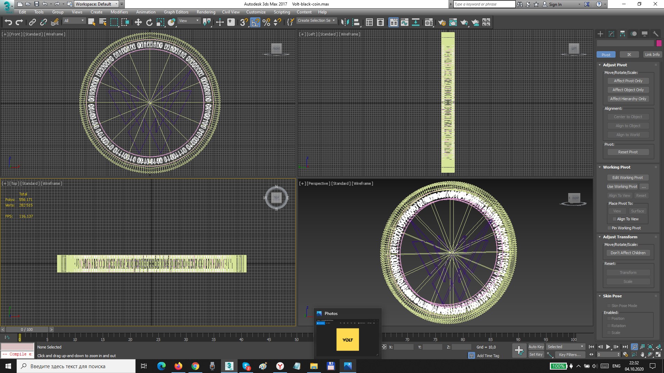Click the Affect Pivot Only button
Image resolution: width=664 pixels, height=373 pixels.
pyautogui.click(x=628, y=81)
